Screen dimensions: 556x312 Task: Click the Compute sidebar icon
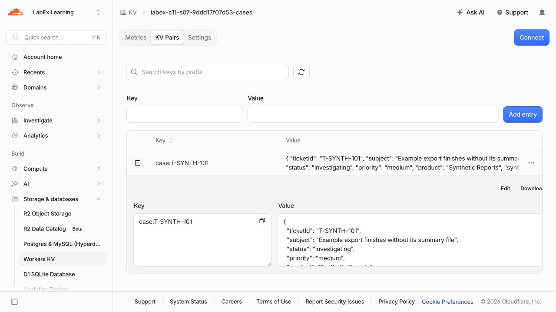point(15,169)
